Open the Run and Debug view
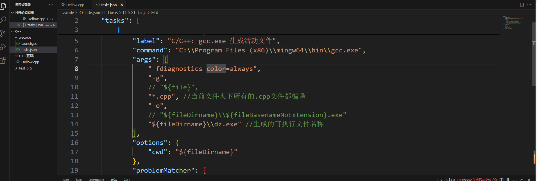 point(3,47)
